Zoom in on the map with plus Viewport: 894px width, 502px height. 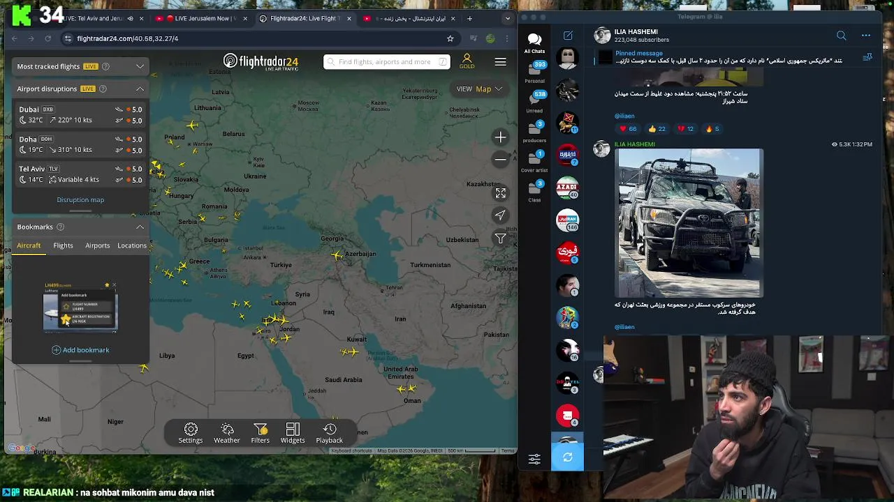pyautogui.click(x=500, y=137)
